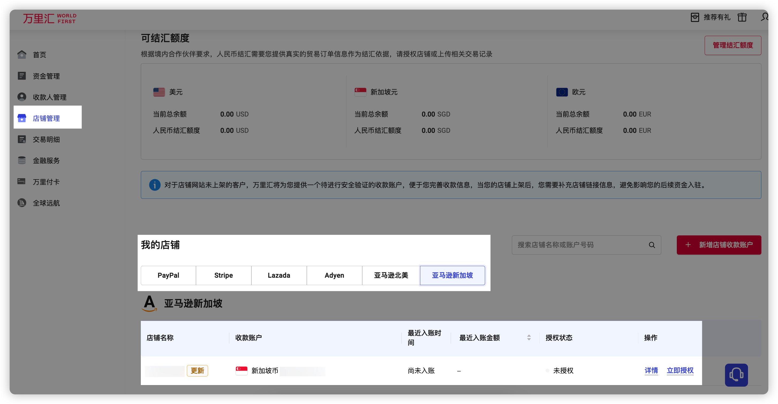
Task: Click the 收款人管理 person icon
Action: tap(22, 97)
